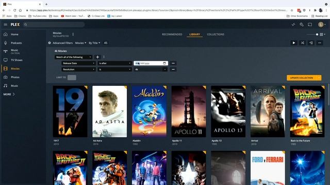Open the Activity icon in the top bar
Image resolution: width=330 pixels, height=185 pixels.
(293, 25)
